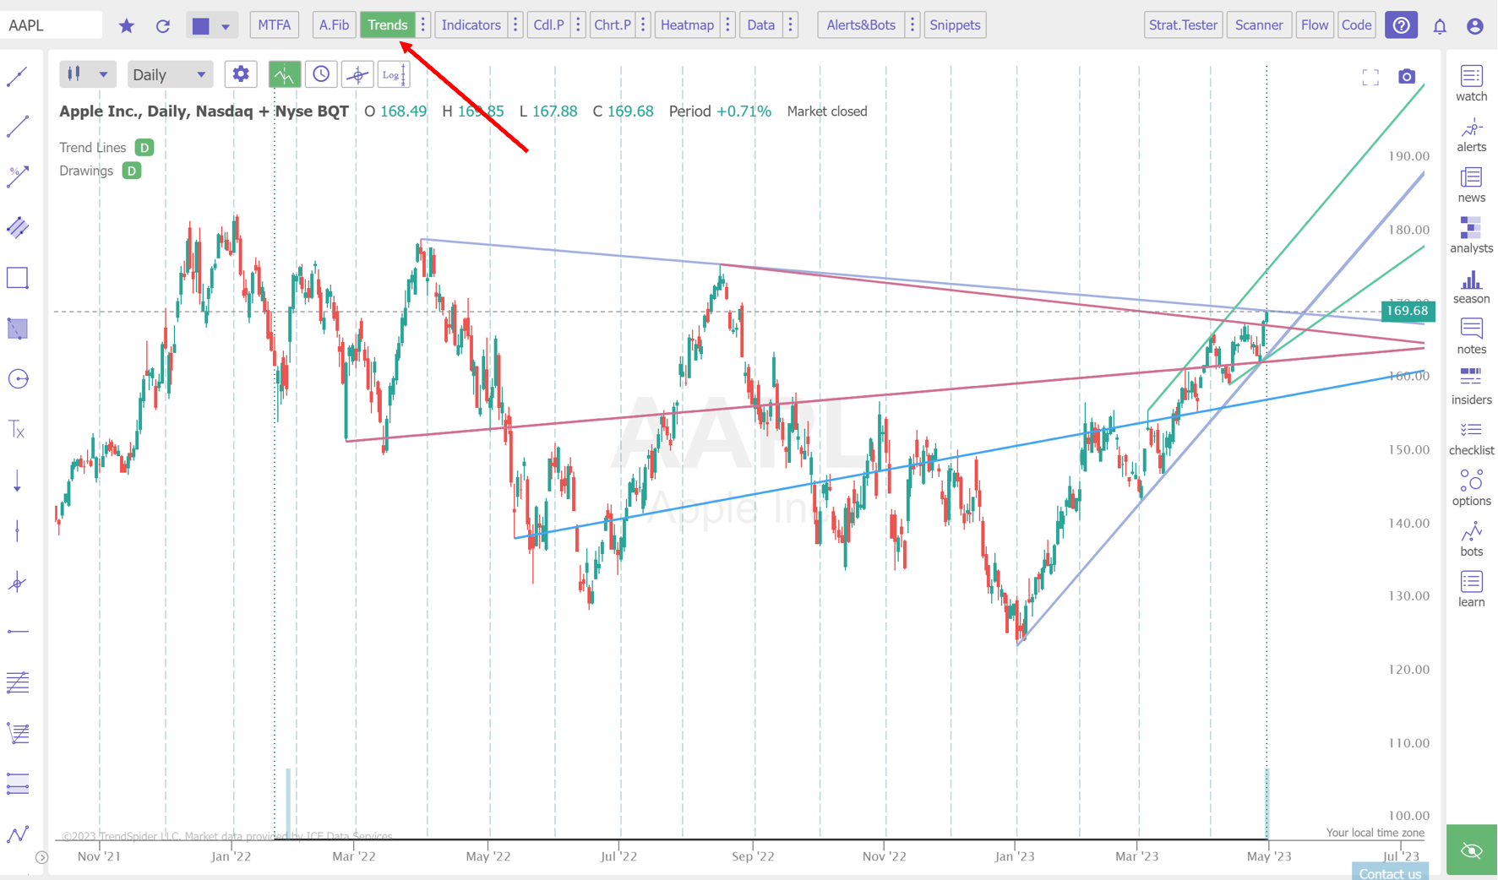Toggle the MTFA multi-timeframe button

coord(274,25)
